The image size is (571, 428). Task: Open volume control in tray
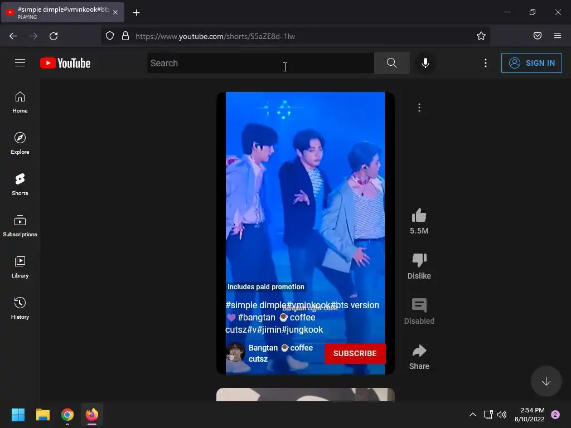(x=502, y=415)
